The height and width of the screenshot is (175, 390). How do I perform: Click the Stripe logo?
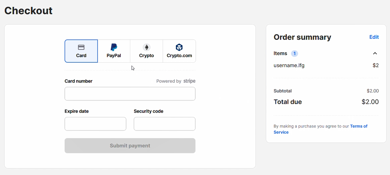pos(190,81)
